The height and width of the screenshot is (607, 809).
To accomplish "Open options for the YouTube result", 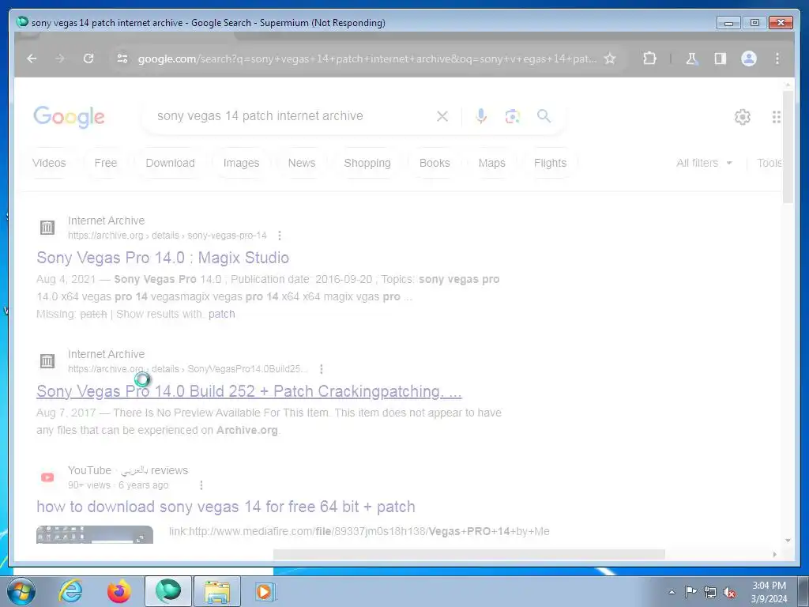I will [x=201, y=485].
